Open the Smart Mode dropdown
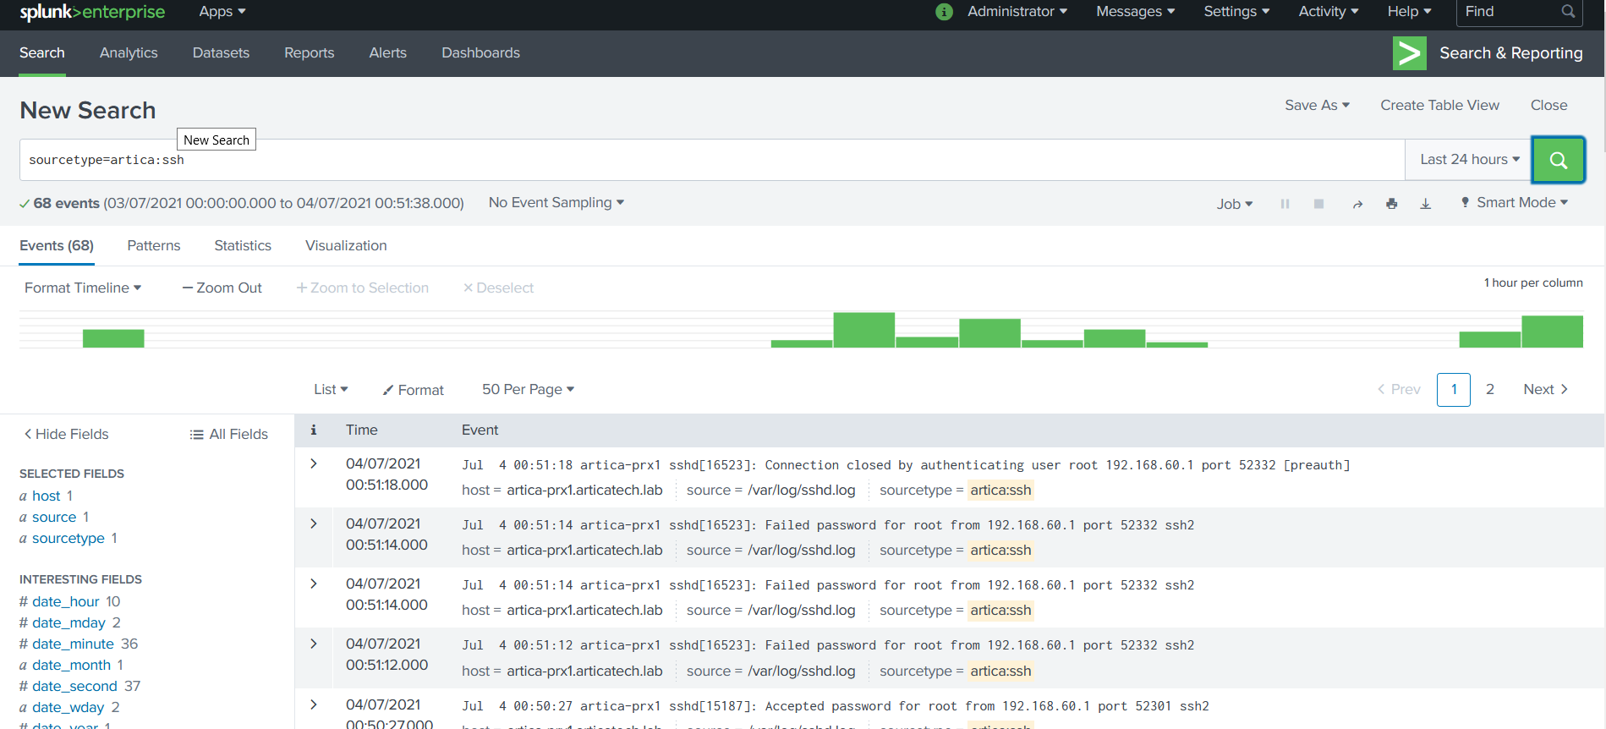This screenshot has width=1606, height=729. point(1515,203)
